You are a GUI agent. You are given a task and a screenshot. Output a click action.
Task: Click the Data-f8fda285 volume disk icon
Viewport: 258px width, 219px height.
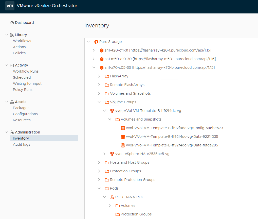point(123,145)
